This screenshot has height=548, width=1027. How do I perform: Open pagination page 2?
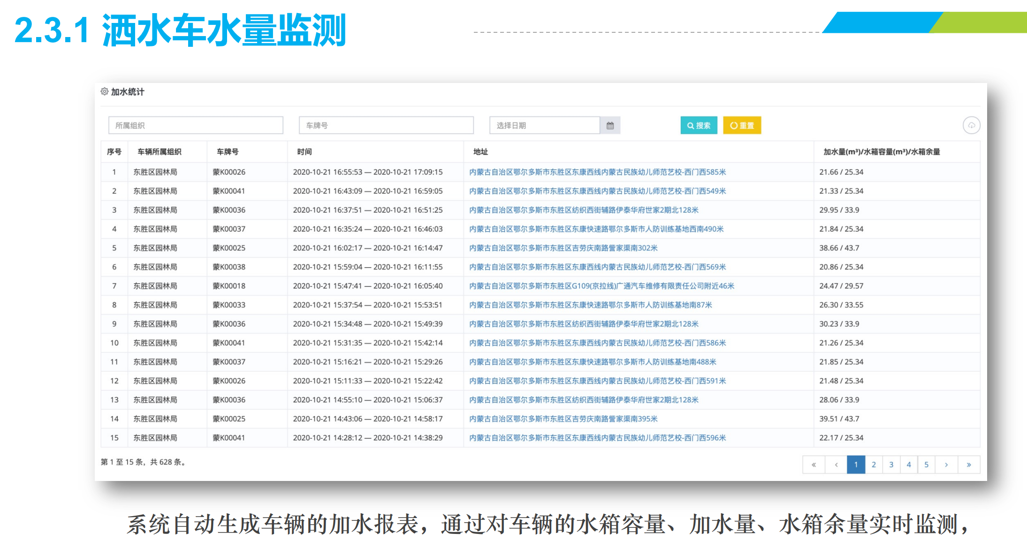coord(874,465)
